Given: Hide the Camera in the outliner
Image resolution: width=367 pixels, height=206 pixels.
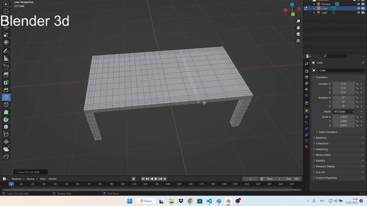Looking at the screenshot, I should tap(358, 4).
